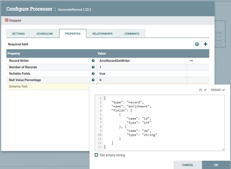Click "name": "id" line in editor
This screenshot has height=169, width=231.
[139, 119]
